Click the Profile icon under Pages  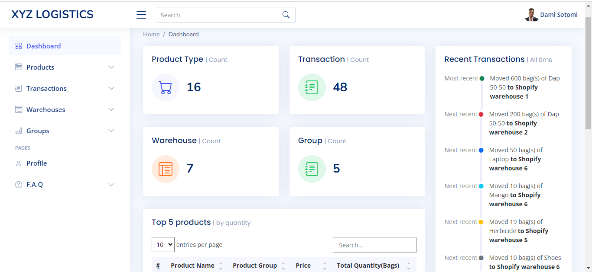18,163
